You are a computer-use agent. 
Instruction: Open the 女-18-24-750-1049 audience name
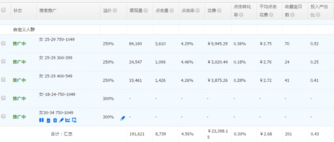point(57,94)
